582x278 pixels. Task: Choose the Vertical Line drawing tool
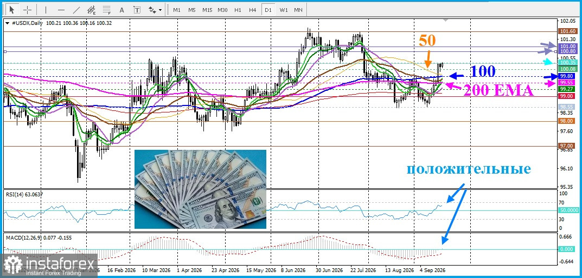46,10
